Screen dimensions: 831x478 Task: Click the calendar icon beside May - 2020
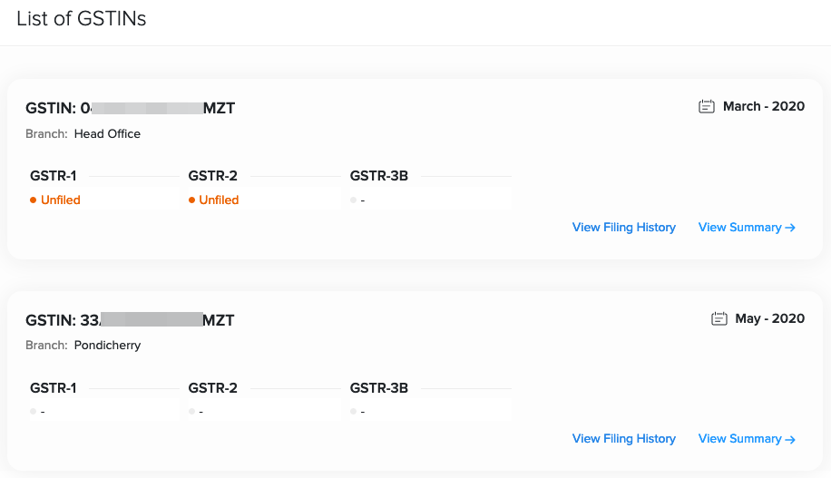click(719, 318)
